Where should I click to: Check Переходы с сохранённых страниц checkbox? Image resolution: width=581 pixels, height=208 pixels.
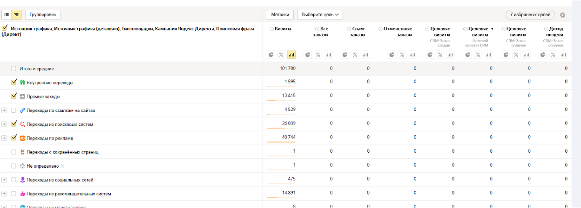[x=14, y=152]
